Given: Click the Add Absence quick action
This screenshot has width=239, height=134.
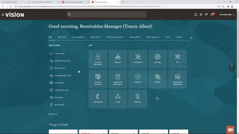Looking at the screenshot, I should pyautogui.click(x=57, y=83).
